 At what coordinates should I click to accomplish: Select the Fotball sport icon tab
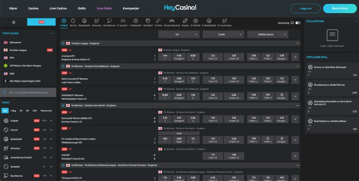pos(64,23)
